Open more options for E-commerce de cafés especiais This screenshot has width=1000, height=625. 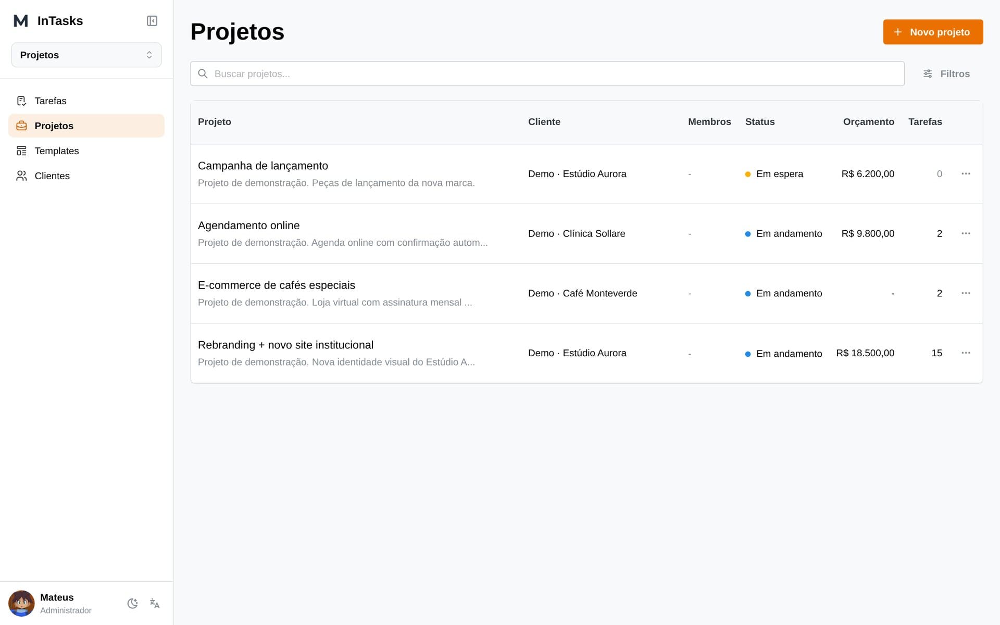[x=965, y=293]
